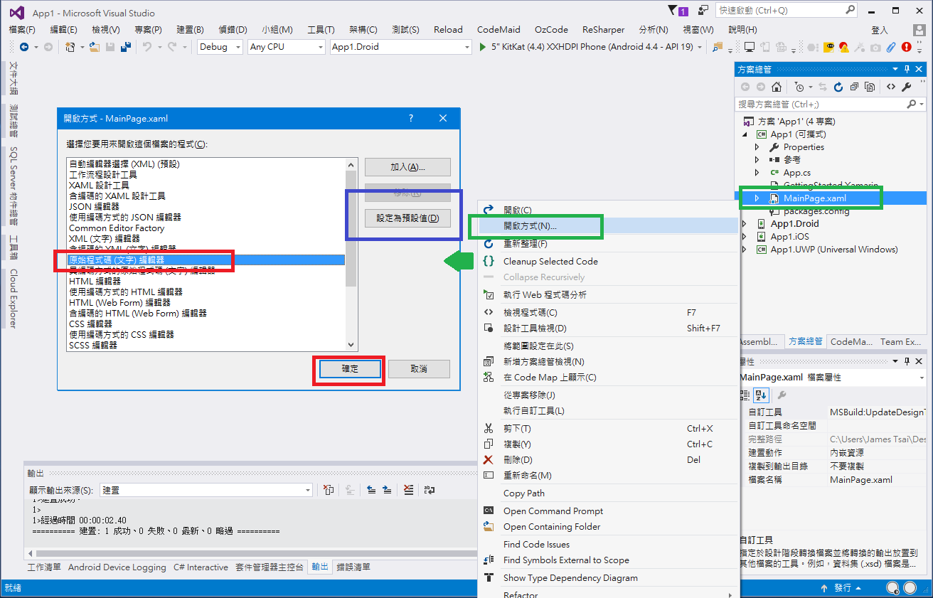This screenshot has width=933, height=598.
Task: Click go to previous message icon
Action: point(371,490)
